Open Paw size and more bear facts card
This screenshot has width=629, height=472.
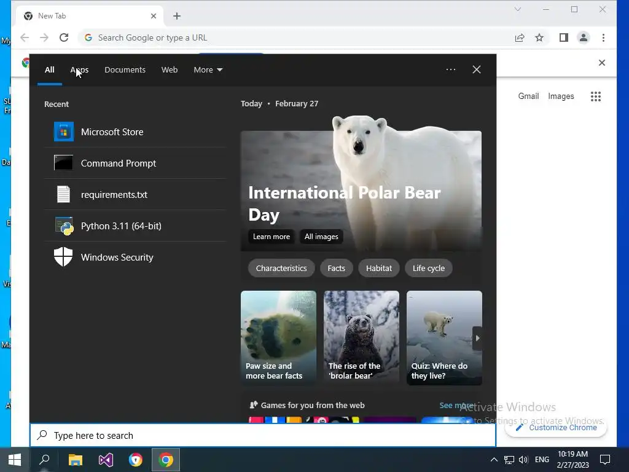tap(278, 338)
